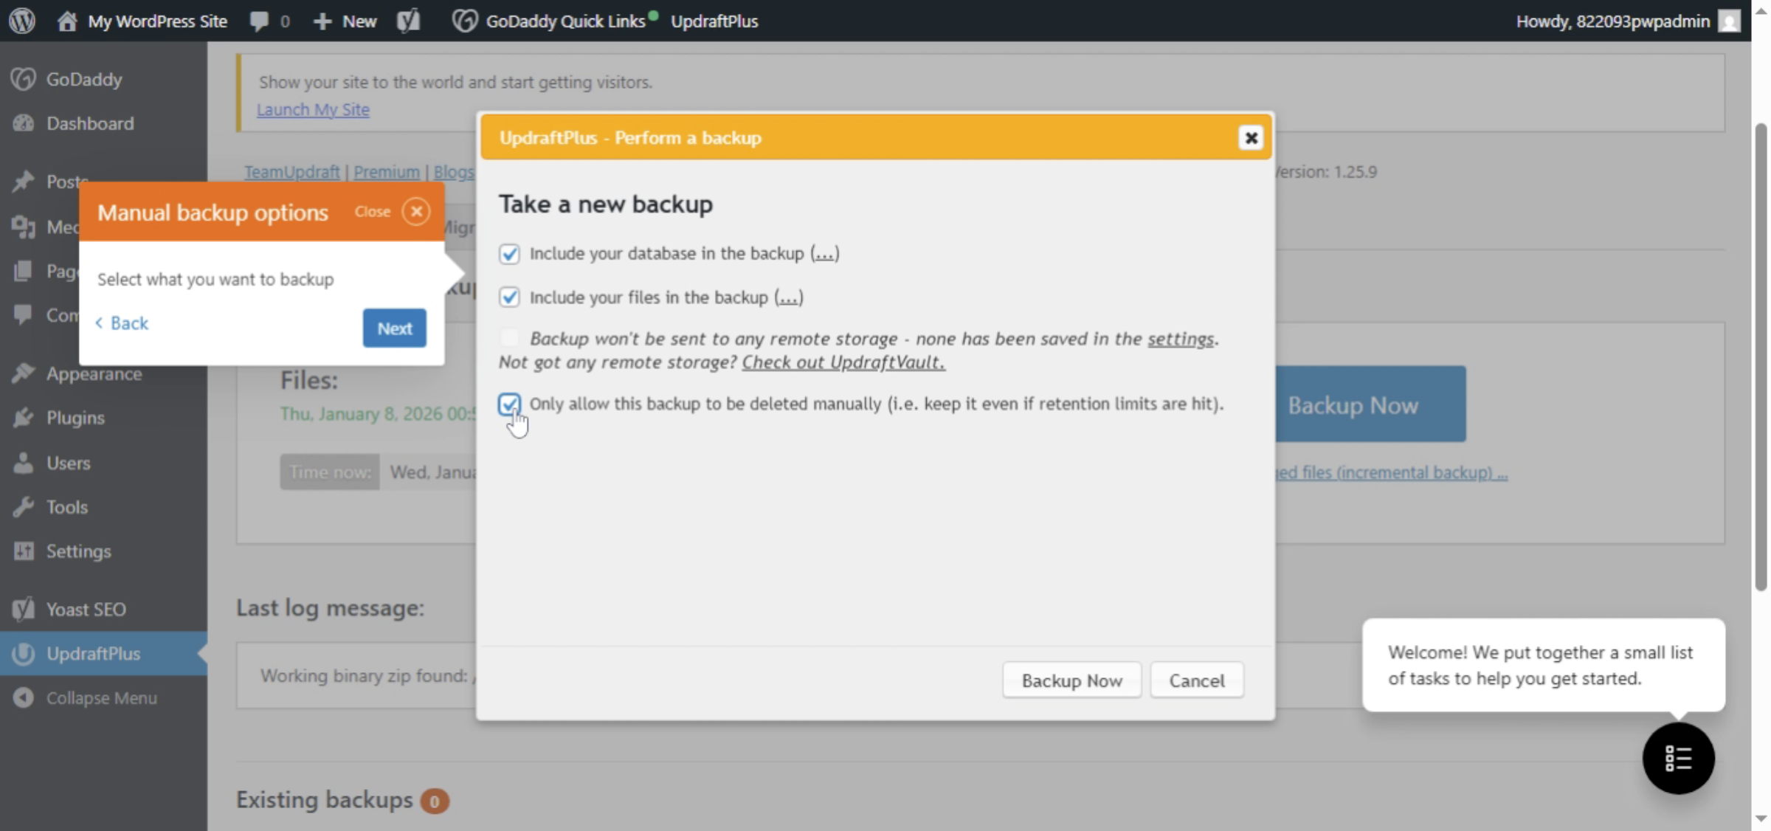The height and width of the screenshot is (831, 1771).
Task: Click the WordPress logo in the top bar
Action: (21, 21)
